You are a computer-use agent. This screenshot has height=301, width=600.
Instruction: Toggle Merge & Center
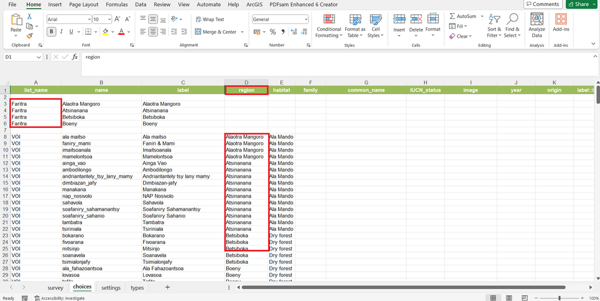tap(216, 32)
